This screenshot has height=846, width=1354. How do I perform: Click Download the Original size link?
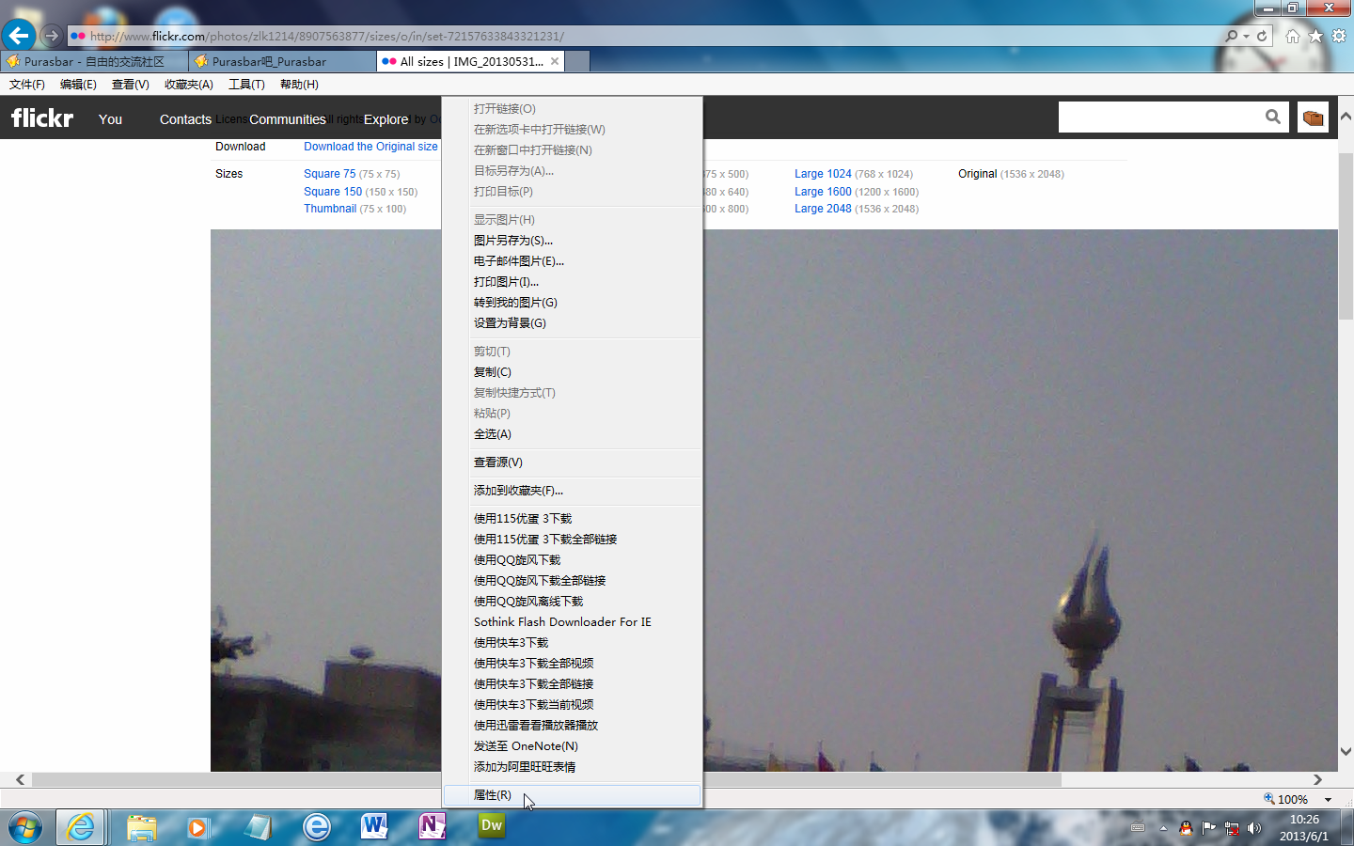pyautogui.click(x=370, y=147)
